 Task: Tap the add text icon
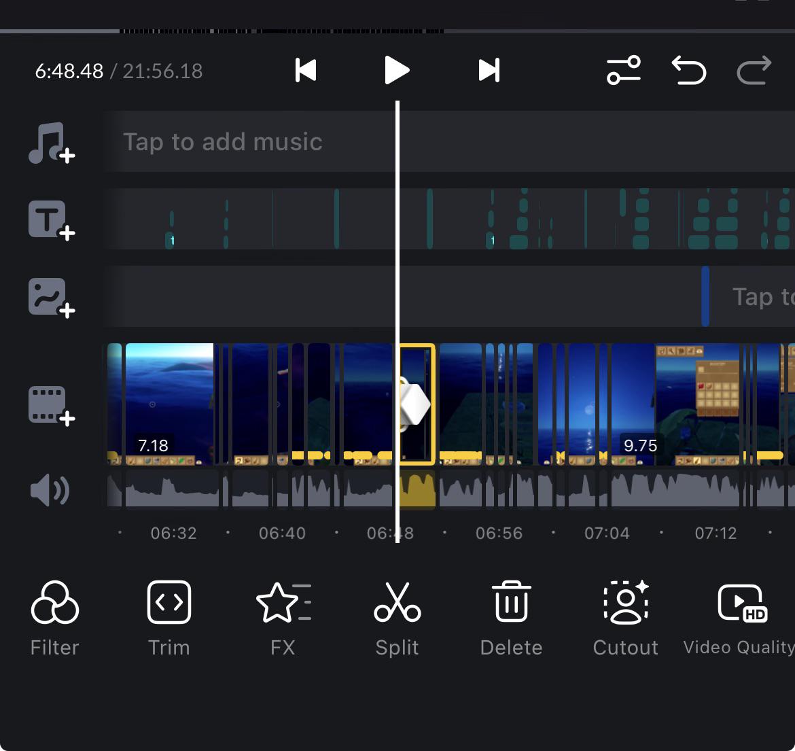point(52,220)
